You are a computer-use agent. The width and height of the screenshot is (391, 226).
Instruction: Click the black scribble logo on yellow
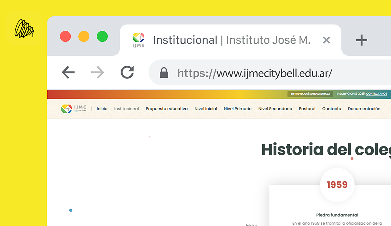coord(24,29)
